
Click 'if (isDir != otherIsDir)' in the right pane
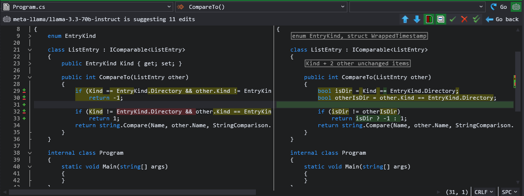[x=359, y=112]
